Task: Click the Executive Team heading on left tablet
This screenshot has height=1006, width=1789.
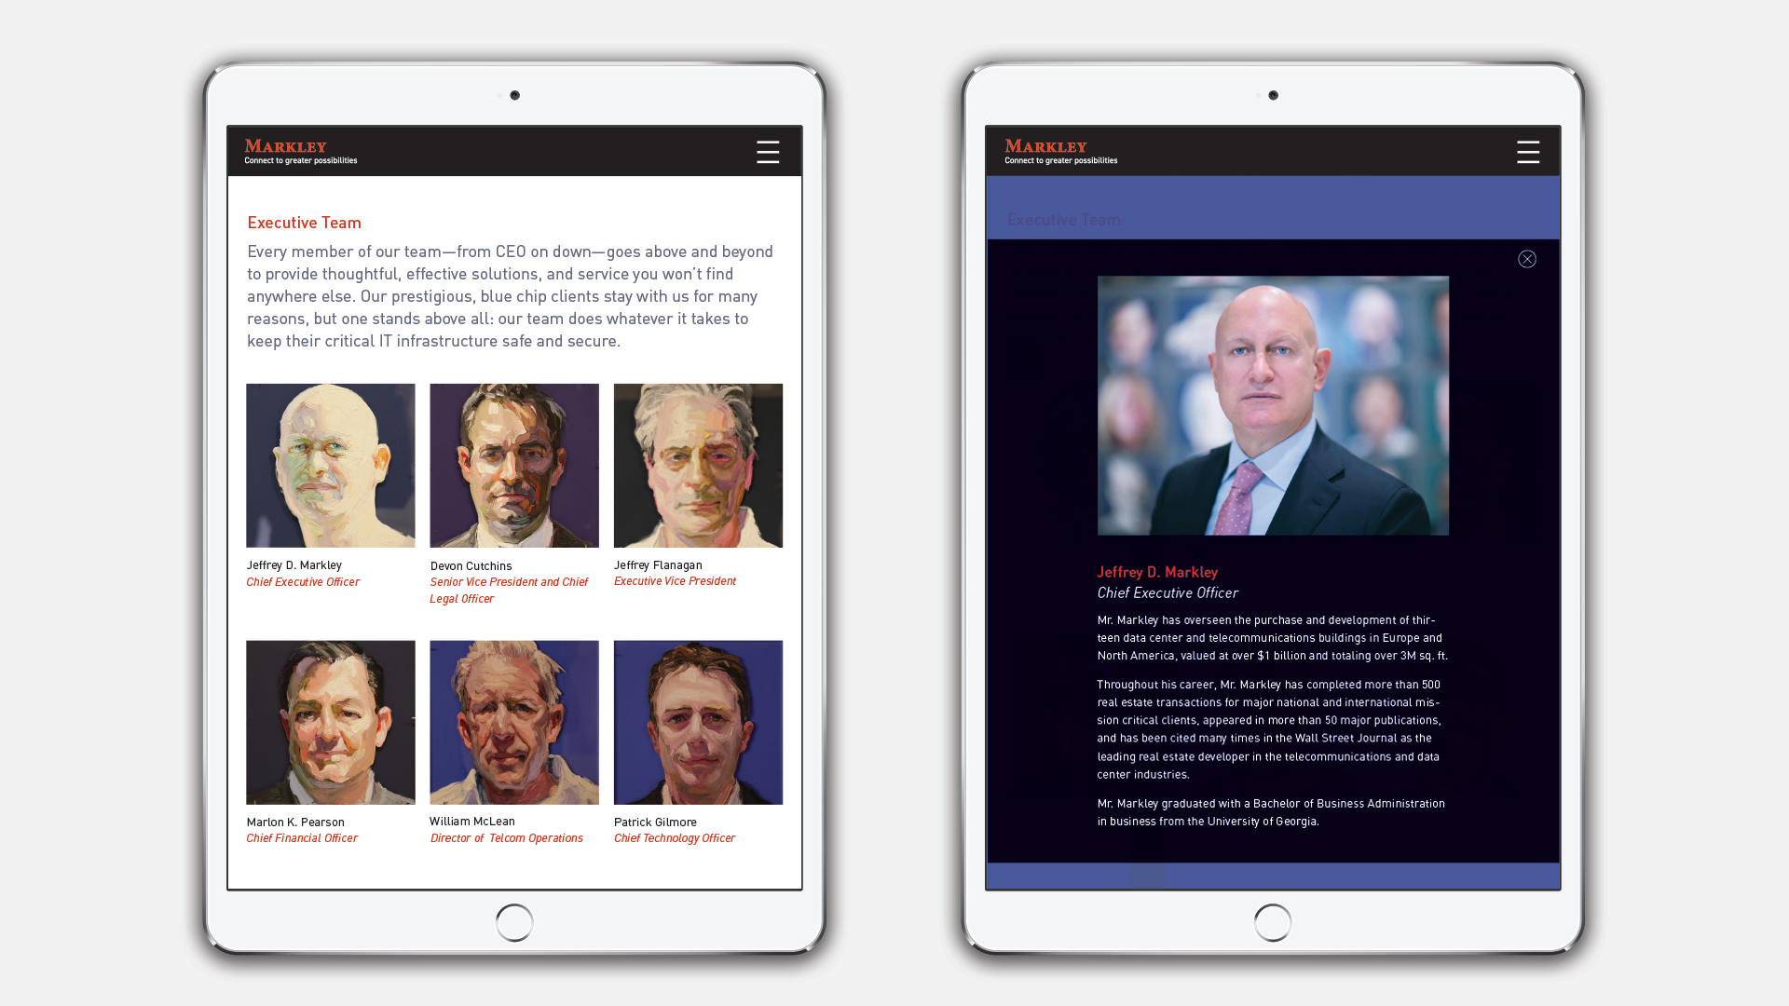Action: click(x=304, y=223)
